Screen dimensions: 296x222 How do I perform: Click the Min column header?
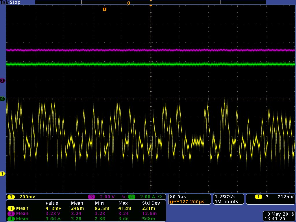click(99, 203)
